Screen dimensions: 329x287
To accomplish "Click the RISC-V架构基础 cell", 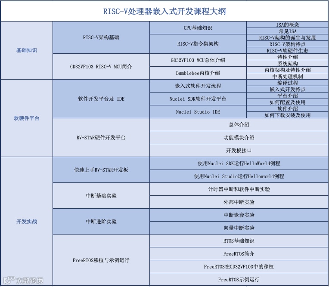I will pos(101,37).
